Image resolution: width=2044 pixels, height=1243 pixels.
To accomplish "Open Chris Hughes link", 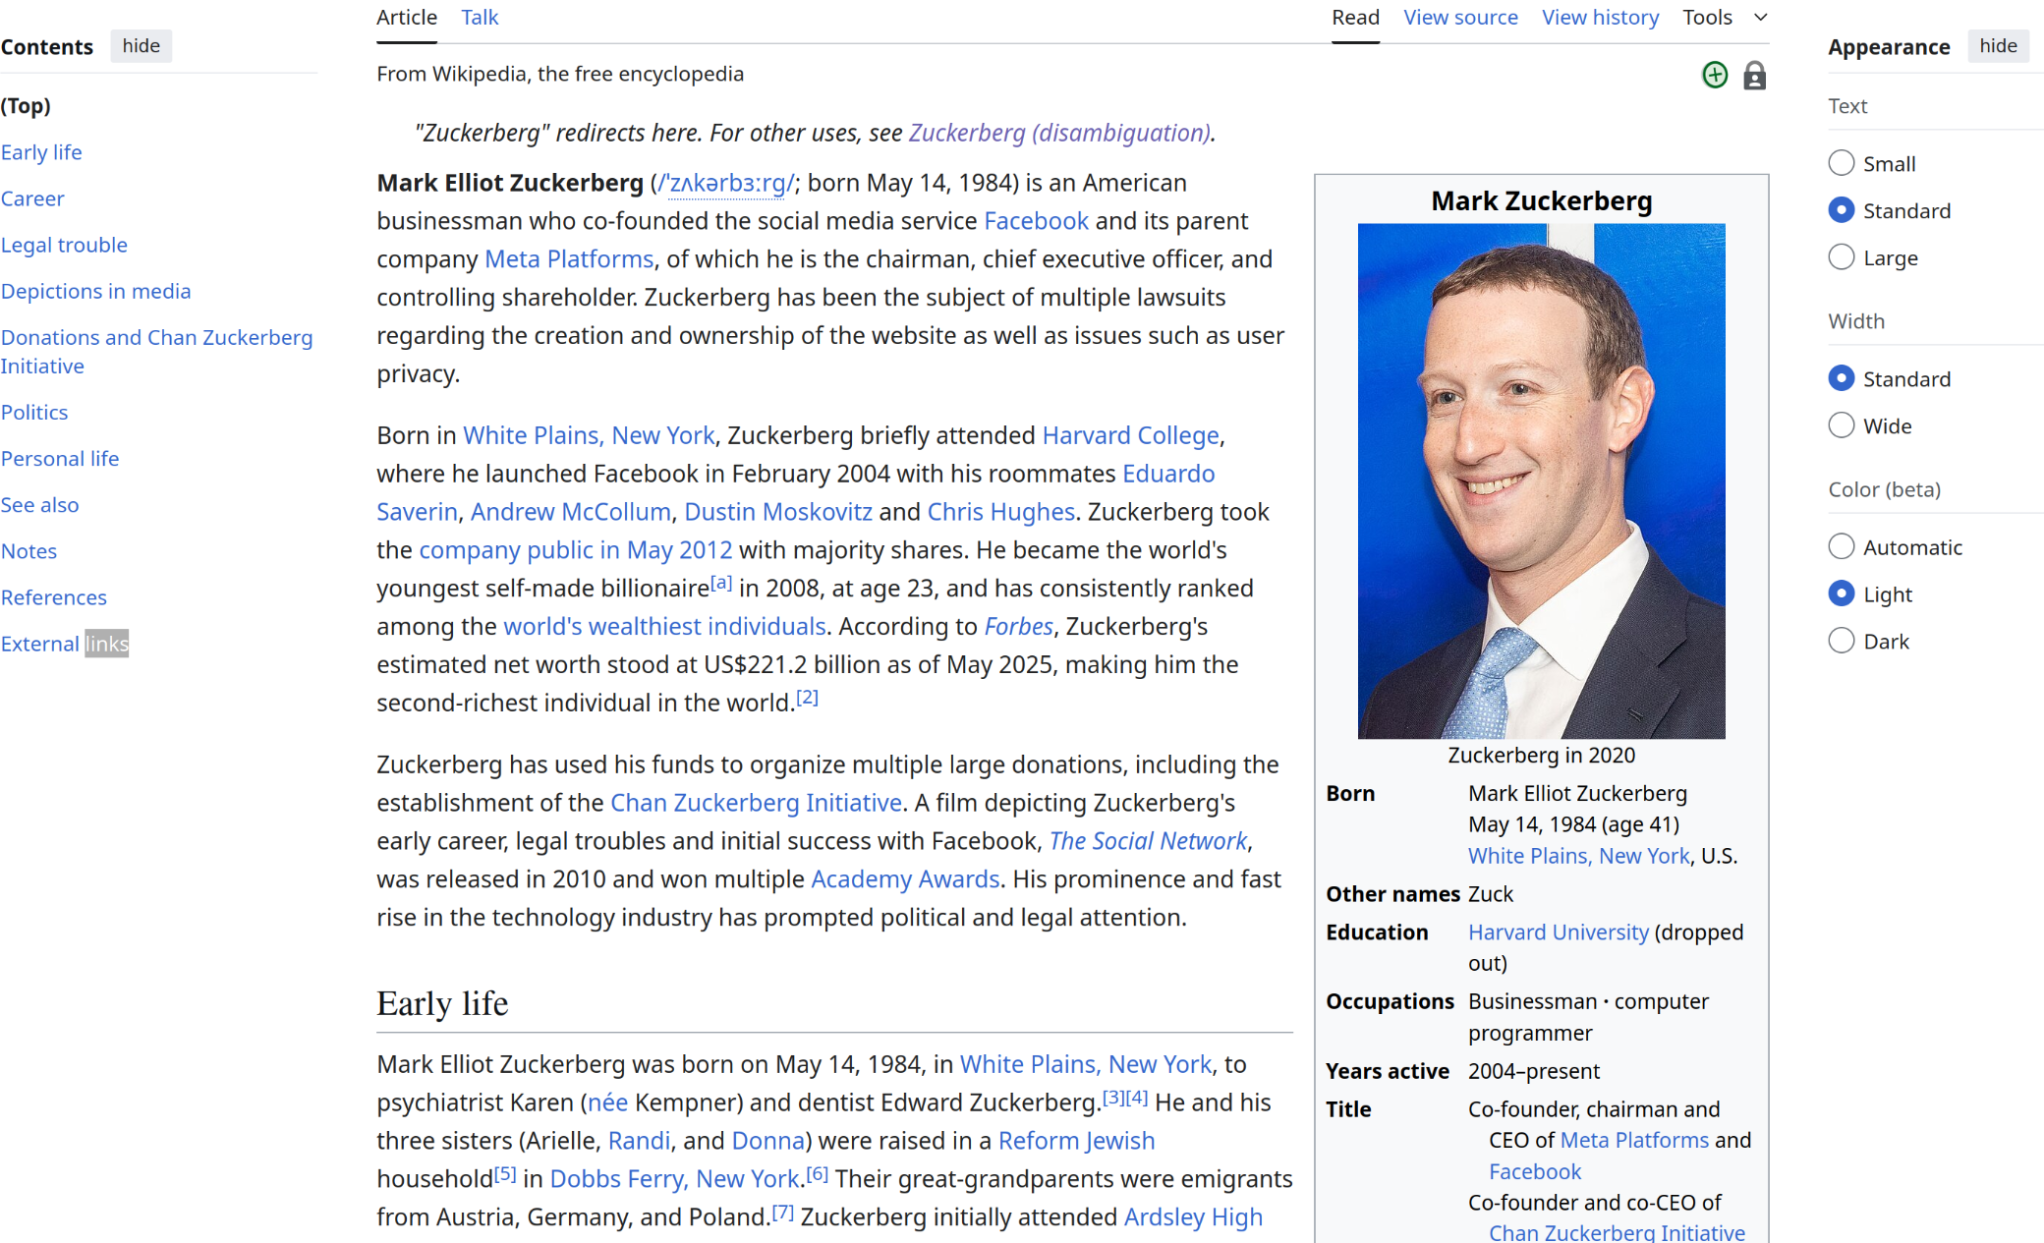I will coord(1000,512).
